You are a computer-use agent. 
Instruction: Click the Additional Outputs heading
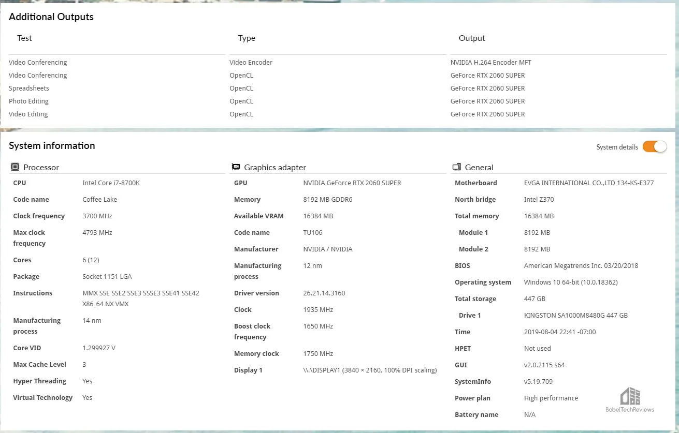tap(51, 17)
